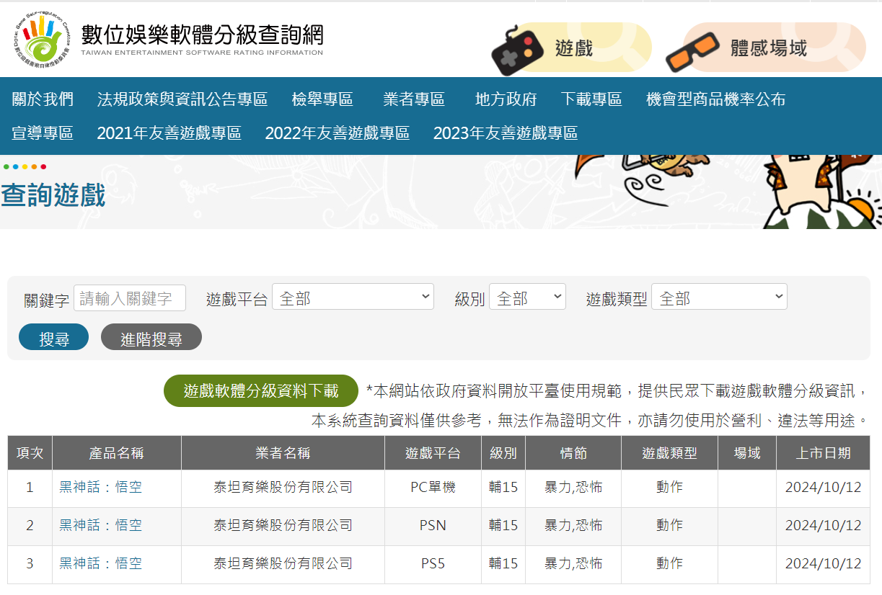Focus the 關鍵字 keyword input field

coord(130,298)
